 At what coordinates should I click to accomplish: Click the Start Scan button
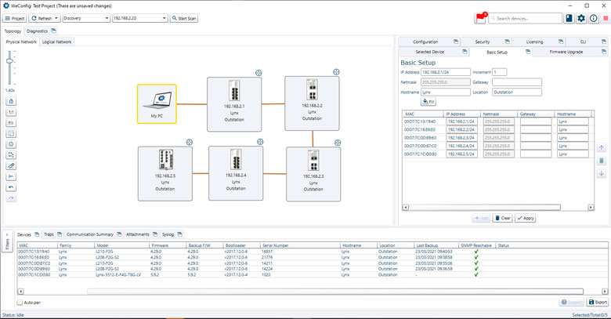coord(184,18)
